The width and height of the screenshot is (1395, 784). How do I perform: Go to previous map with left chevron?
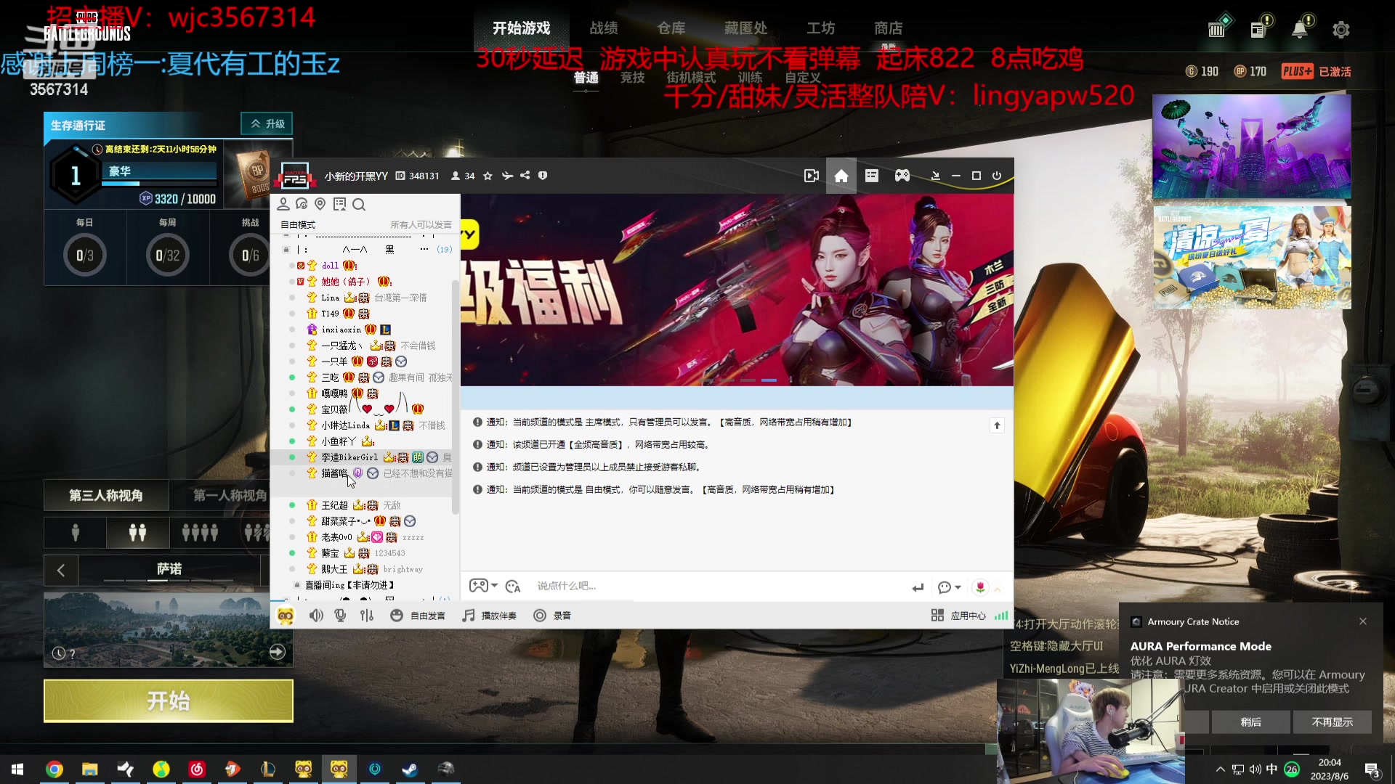tap(61, 570)
